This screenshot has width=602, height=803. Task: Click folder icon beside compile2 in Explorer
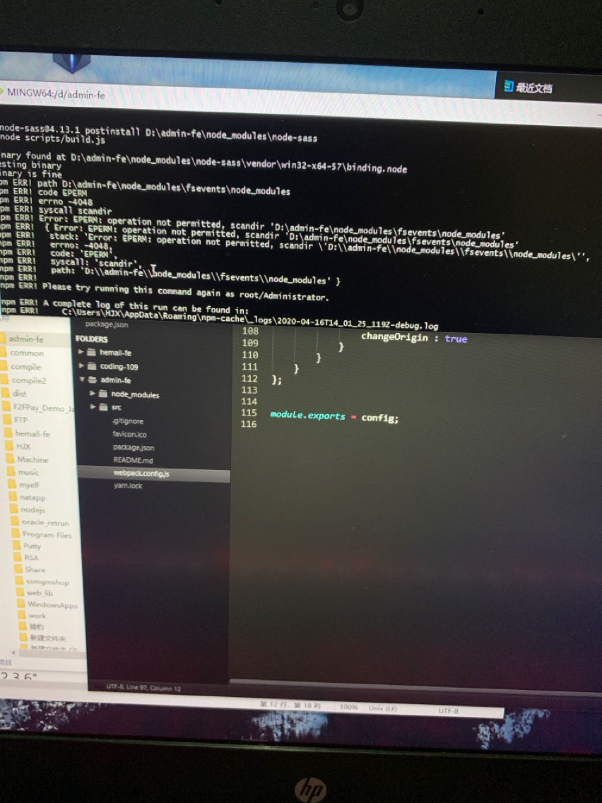[x=4, y=379]
